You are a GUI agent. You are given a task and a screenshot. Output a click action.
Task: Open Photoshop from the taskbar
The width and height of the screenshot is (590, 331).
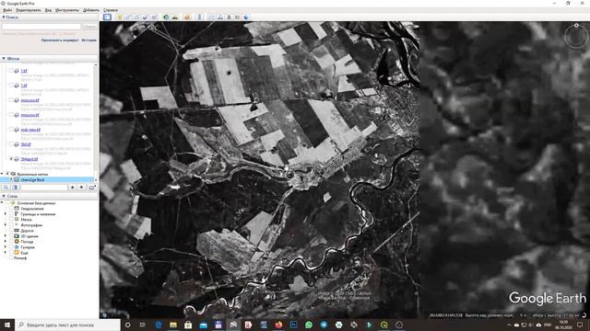[293, 325]
